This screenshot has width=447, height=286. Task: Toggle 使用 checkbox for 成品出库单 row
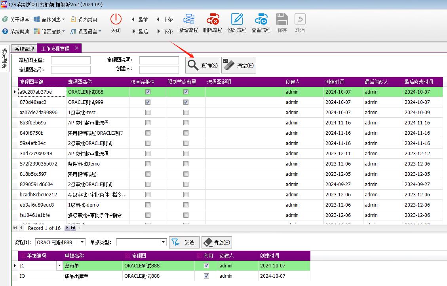click(206, 276)
